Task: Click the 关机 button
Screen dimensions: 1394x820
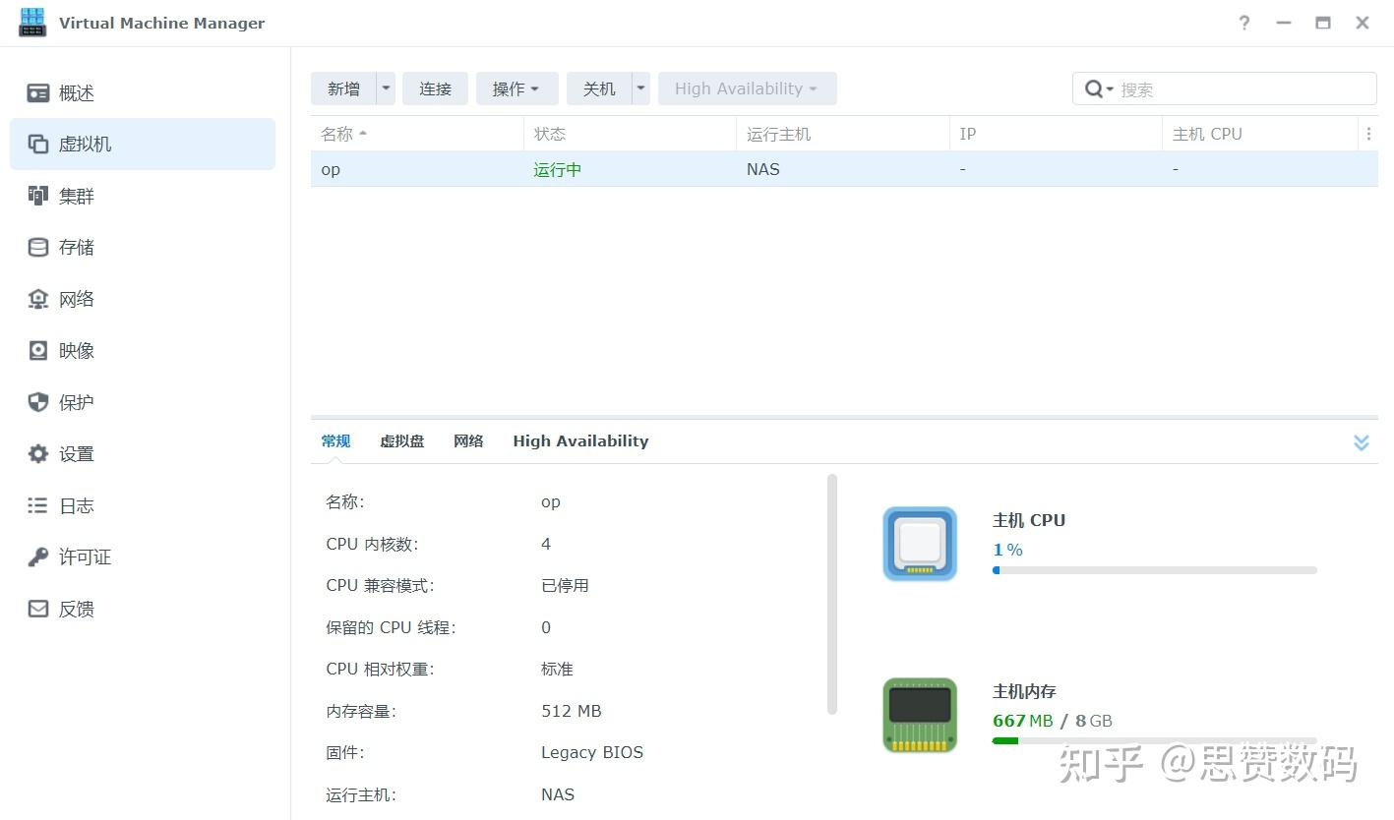Action: tap(599, 88)
